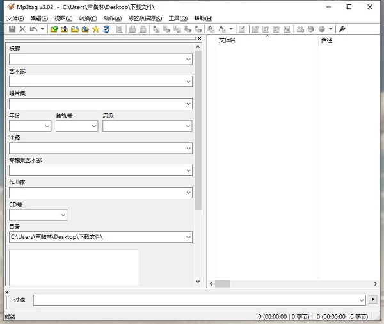This screenshot has width=384, height=324.
Task: Click the 就绪 status bar text
Action: click(x=10, y=317)
